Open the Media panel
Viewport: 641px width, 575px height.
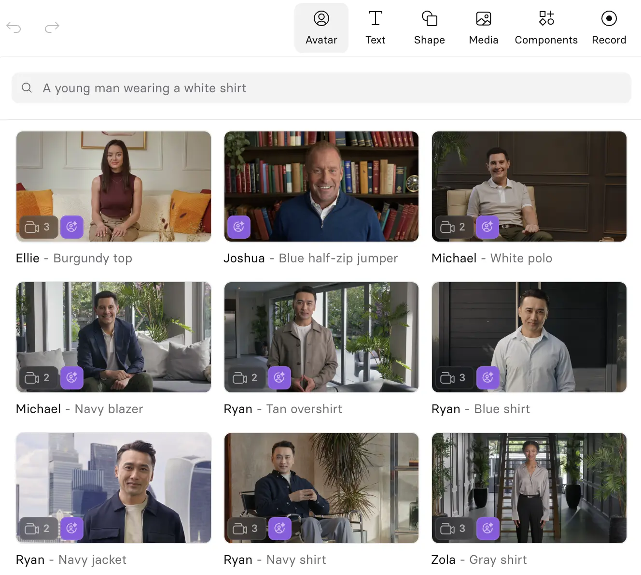[x=484, y=28]
